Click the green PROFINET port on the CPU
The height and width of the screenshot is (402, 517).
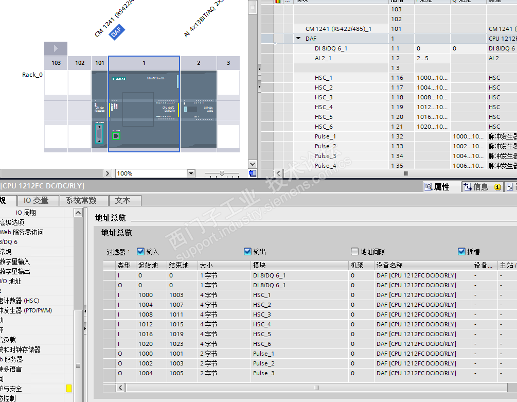(x=116, y=135)
